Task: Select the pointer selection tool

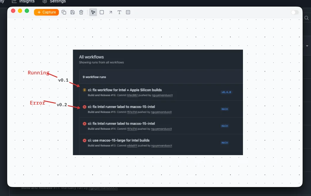Action: tap(93, 12)
